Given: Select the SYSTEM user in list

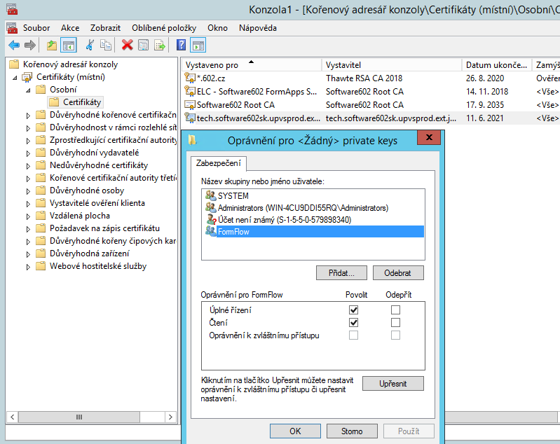Looking at the screenshot, I should click(x=233, y=196).
